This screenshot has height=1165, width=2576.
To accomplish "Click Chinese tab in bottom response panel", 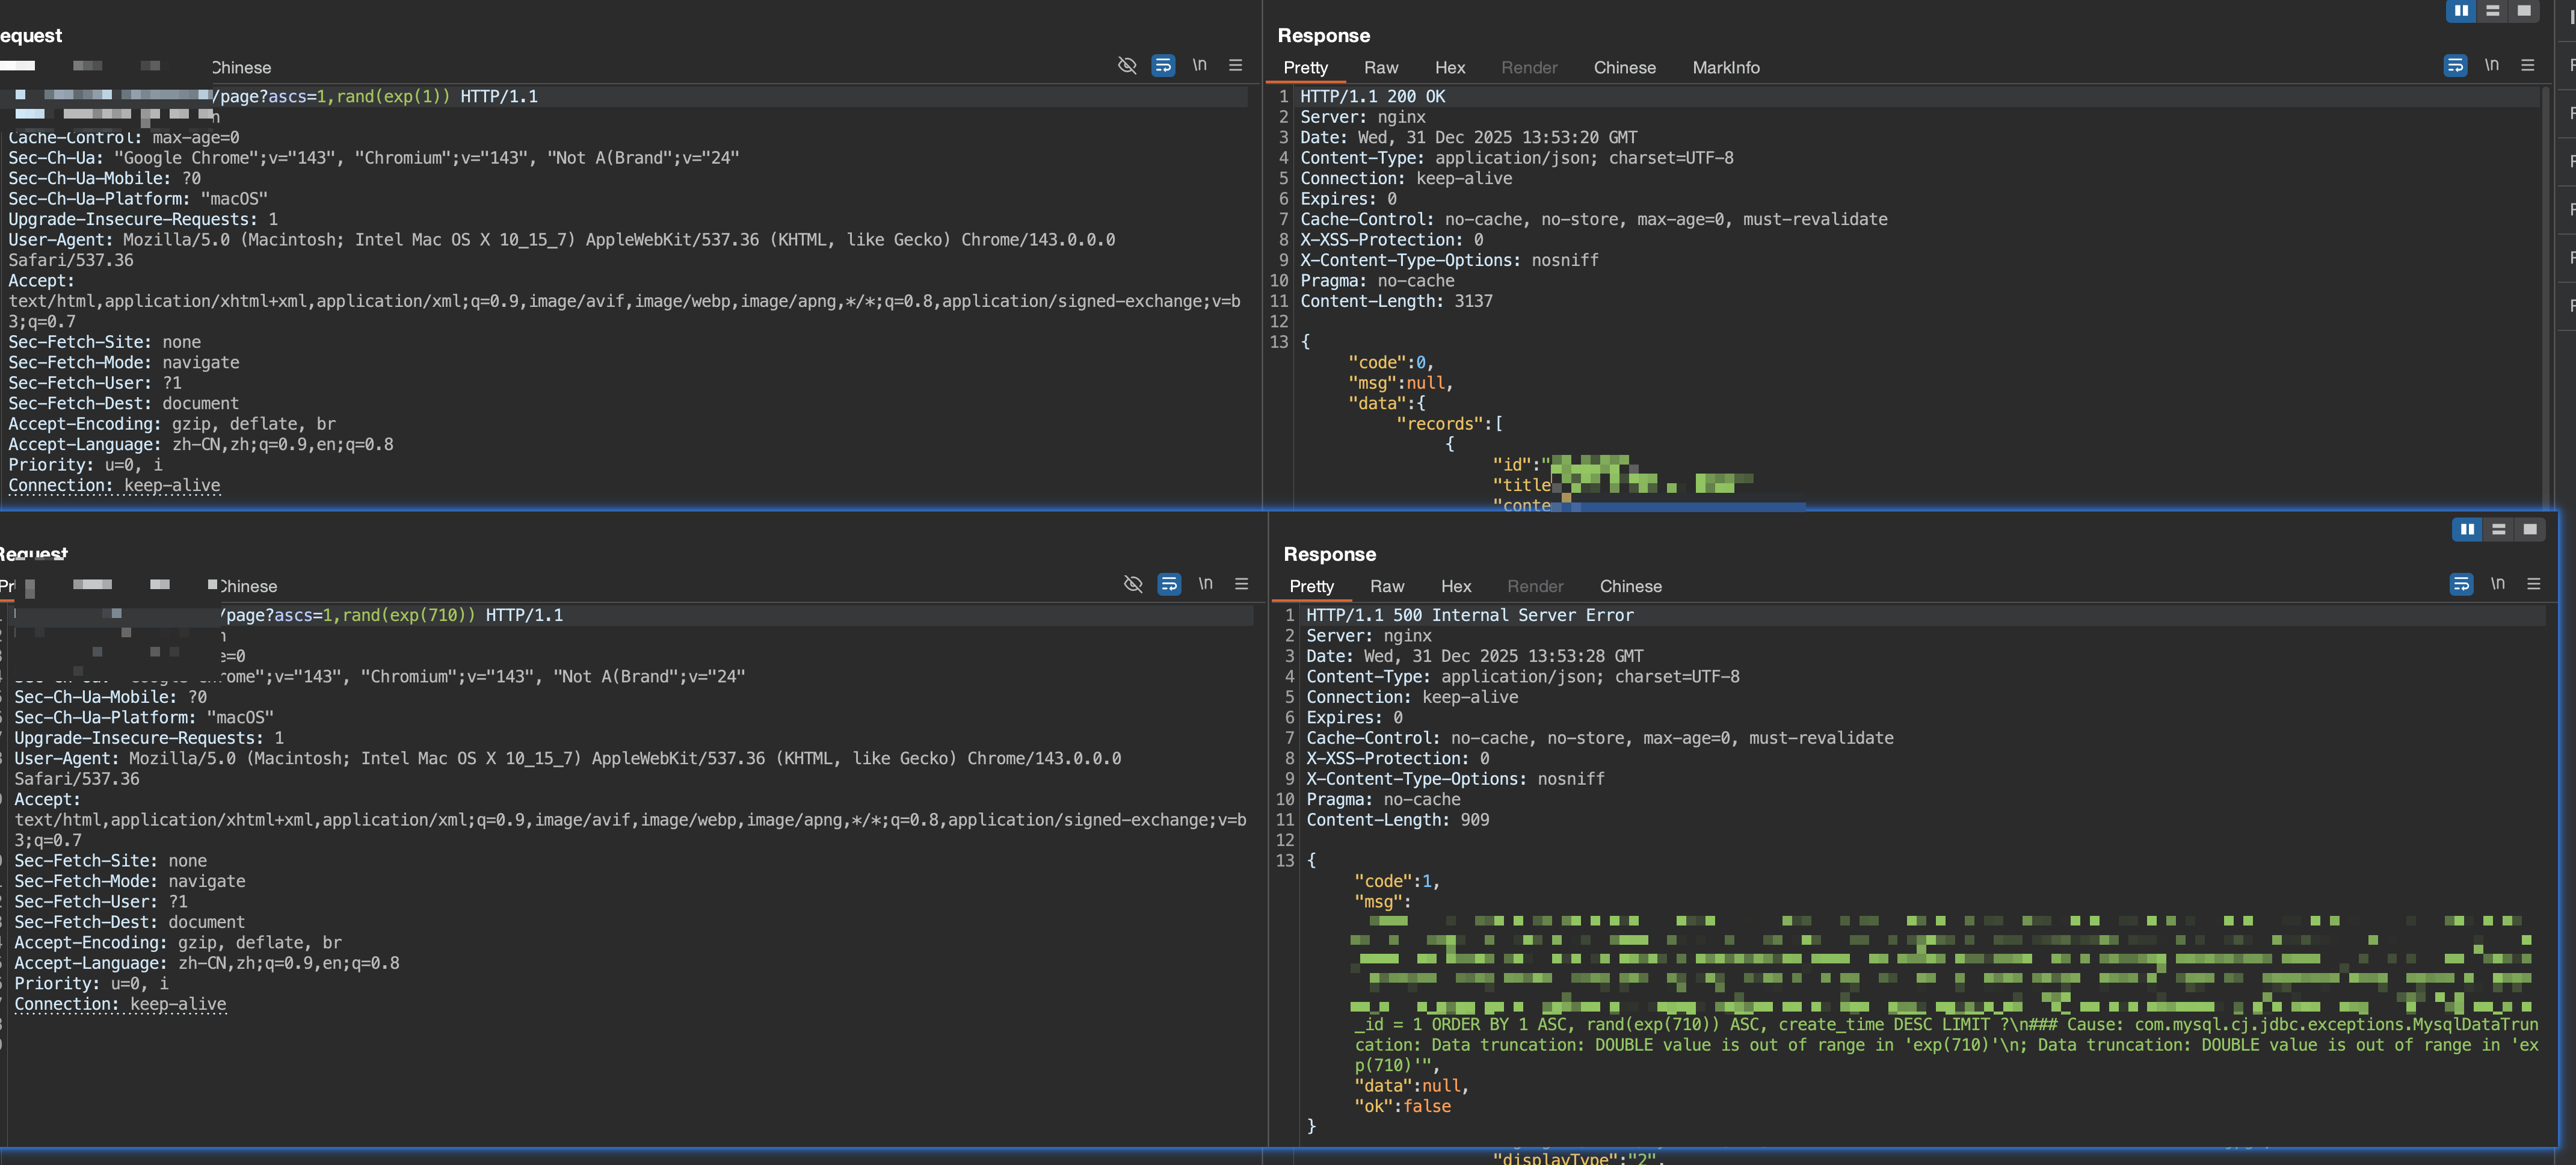I will coord(1630,586).
